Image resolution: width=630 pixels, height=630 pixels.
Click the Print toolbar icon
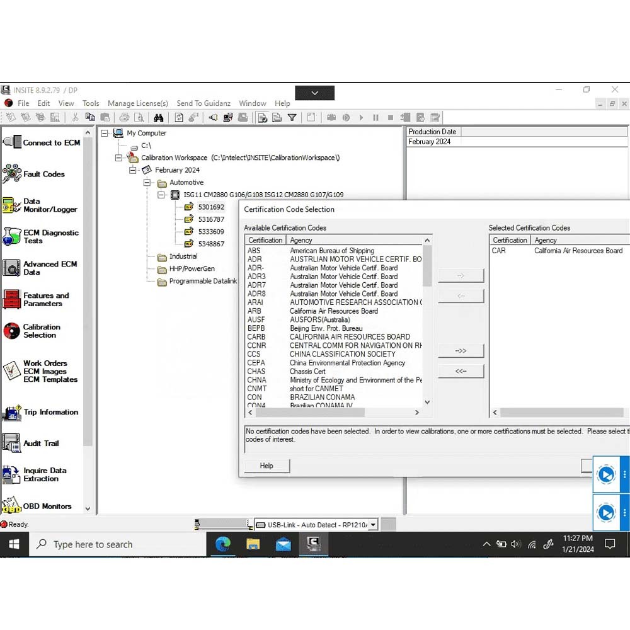point(124,117)
